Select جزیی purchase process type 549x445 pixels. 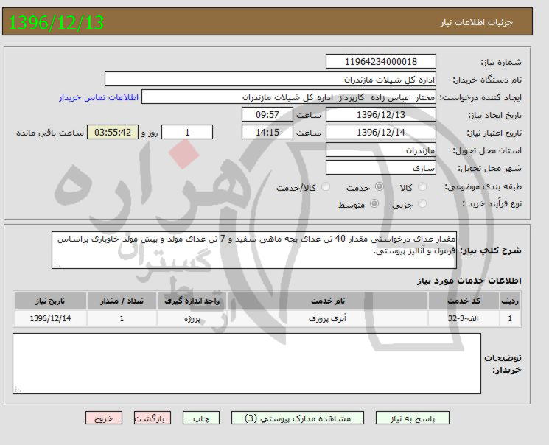[422, 204]
